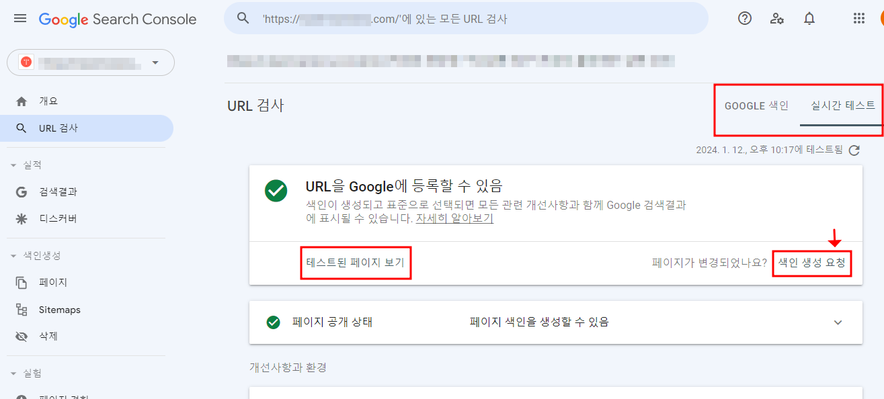This screenshot has height=399, width=884.
Task: Click 자세히 알아보기 link
Action: 454,218
